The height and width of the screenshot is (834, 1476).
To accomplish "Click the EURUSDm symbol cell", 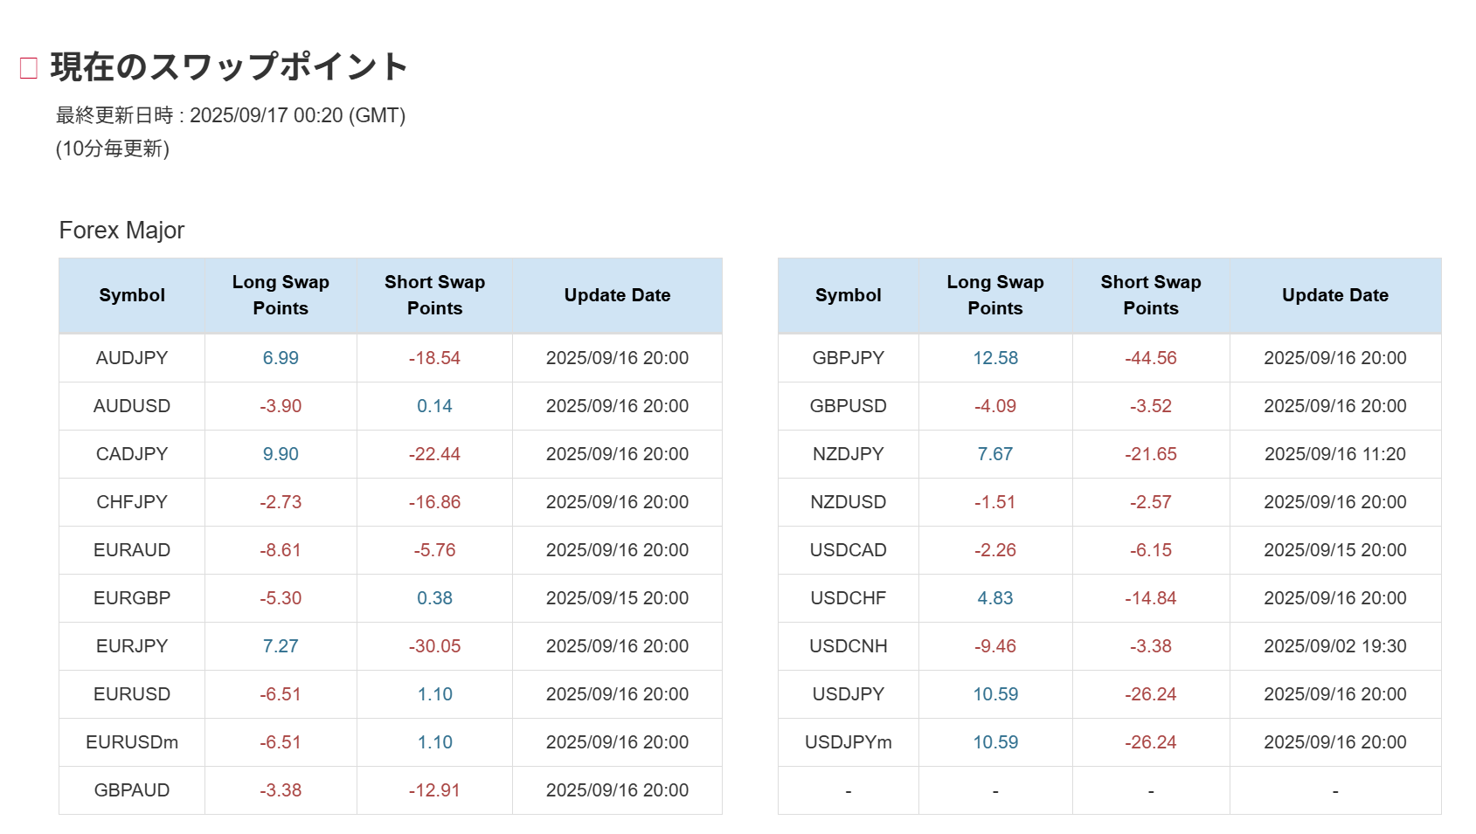I will 132,742.
